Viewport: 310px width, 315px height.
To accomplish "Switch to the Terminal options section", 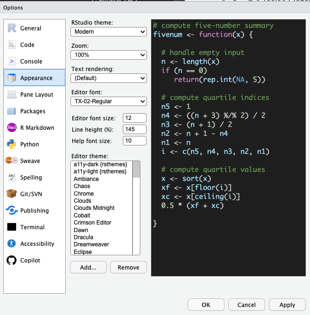I will (x=32, y=227).
